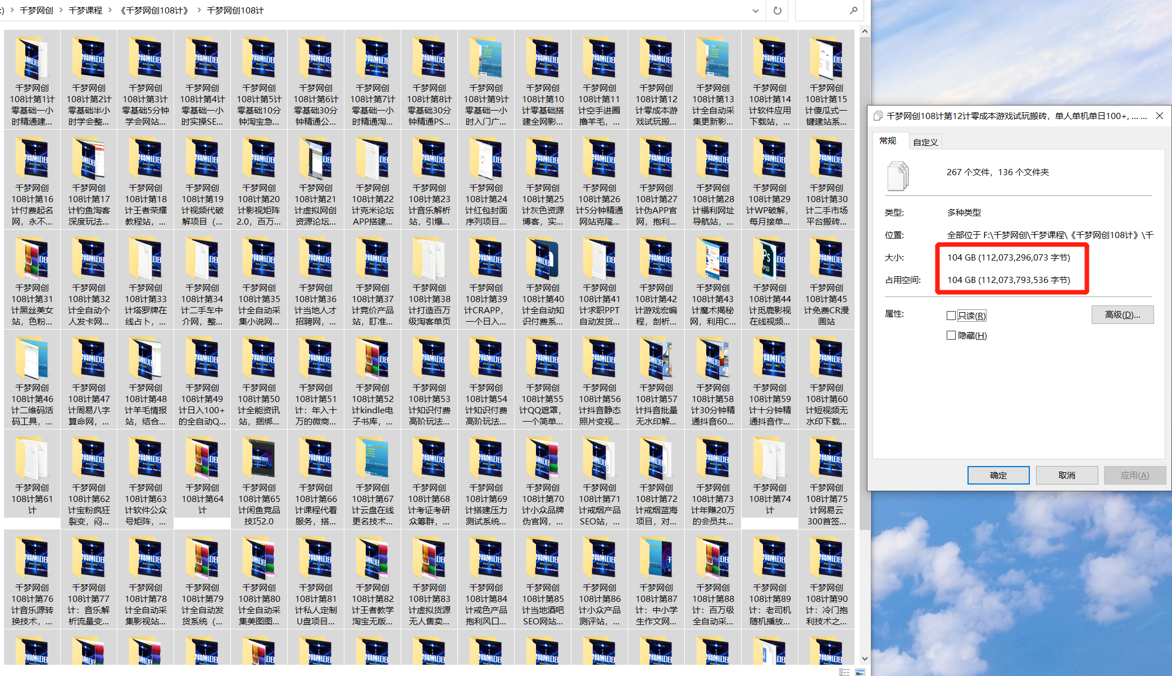Click the search magnifier icon
This screenshot has width=1172, height=676.
pos(853,11)
